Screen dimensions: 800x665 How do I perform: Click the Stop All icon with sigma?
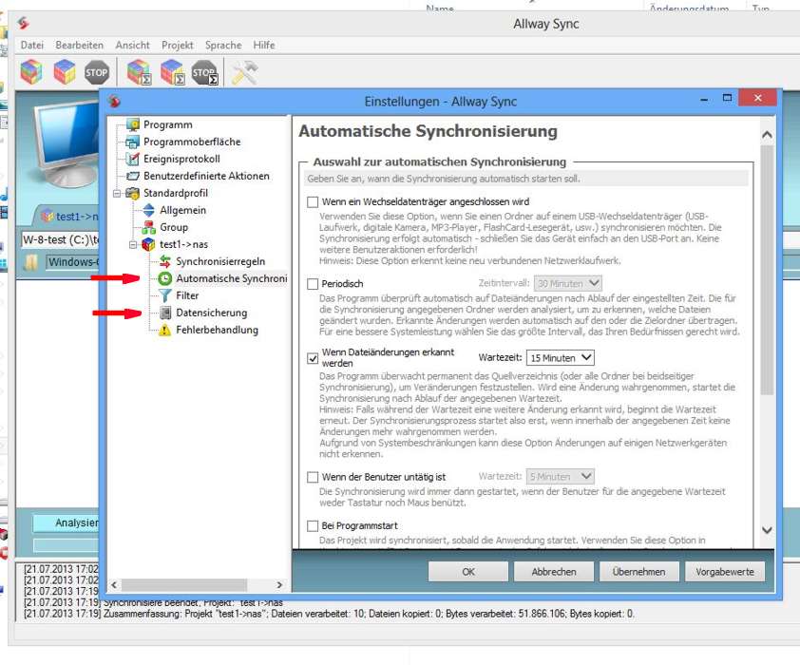click(x=205, y=72)
